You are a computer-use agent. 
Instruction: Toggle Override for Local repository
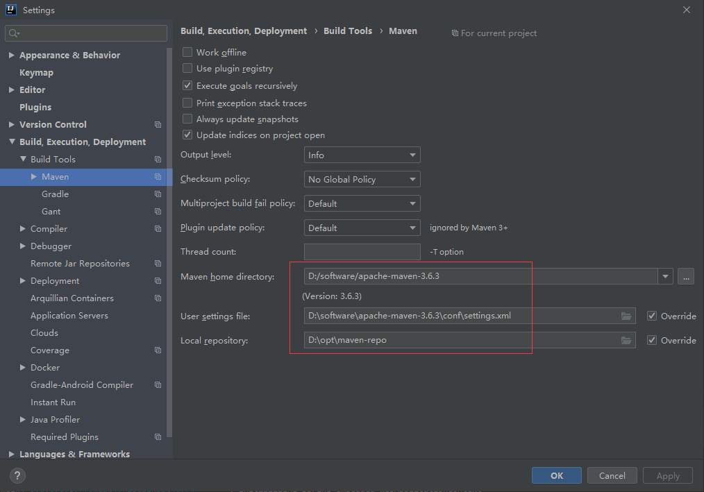tap(652, 340)
